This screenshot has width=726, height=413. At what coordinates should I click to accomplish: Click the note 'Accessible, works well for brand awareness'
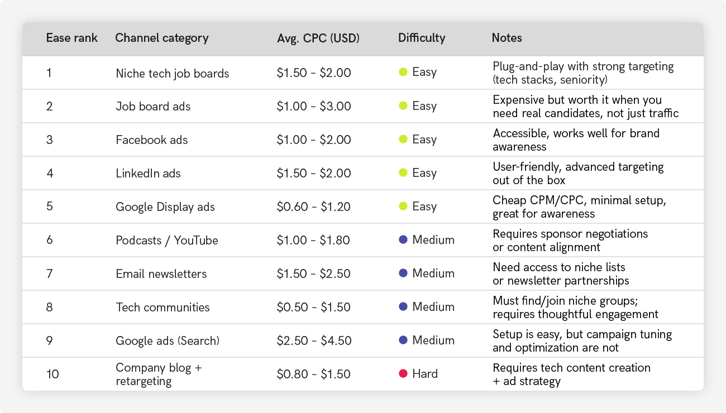pyautogui.click(x=576, y=140)
